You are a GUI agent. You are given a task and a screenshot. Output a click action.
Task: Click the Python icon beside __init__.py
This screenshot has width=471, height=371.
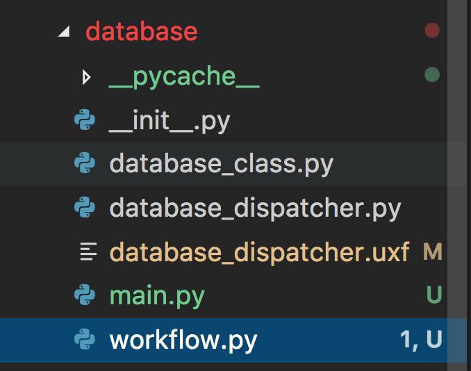(85, 121)
